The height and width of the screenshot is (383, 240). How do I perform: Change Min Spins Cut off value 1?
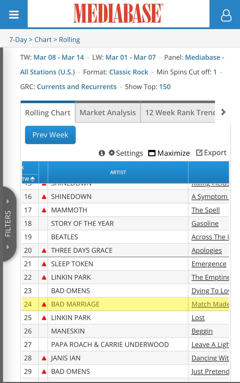pos(215,72)
